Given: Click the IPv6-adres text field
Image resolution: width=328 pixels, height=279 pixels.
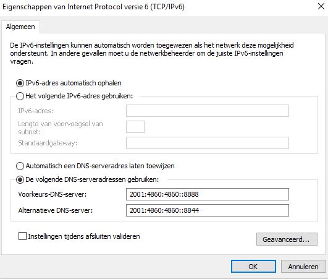Looking at the screenshot, I should point(208,111).
